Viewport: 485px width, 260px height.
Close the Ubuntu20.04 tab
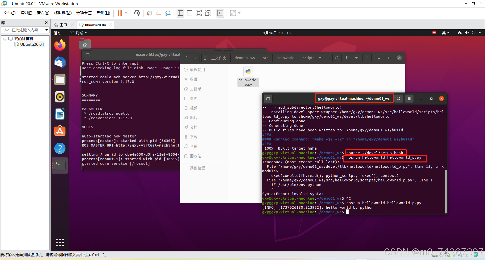click(110, 25)
